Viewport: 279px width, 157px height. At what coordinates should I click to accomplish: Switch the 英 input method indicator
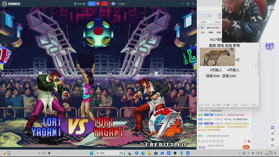(x=253, y=153)
